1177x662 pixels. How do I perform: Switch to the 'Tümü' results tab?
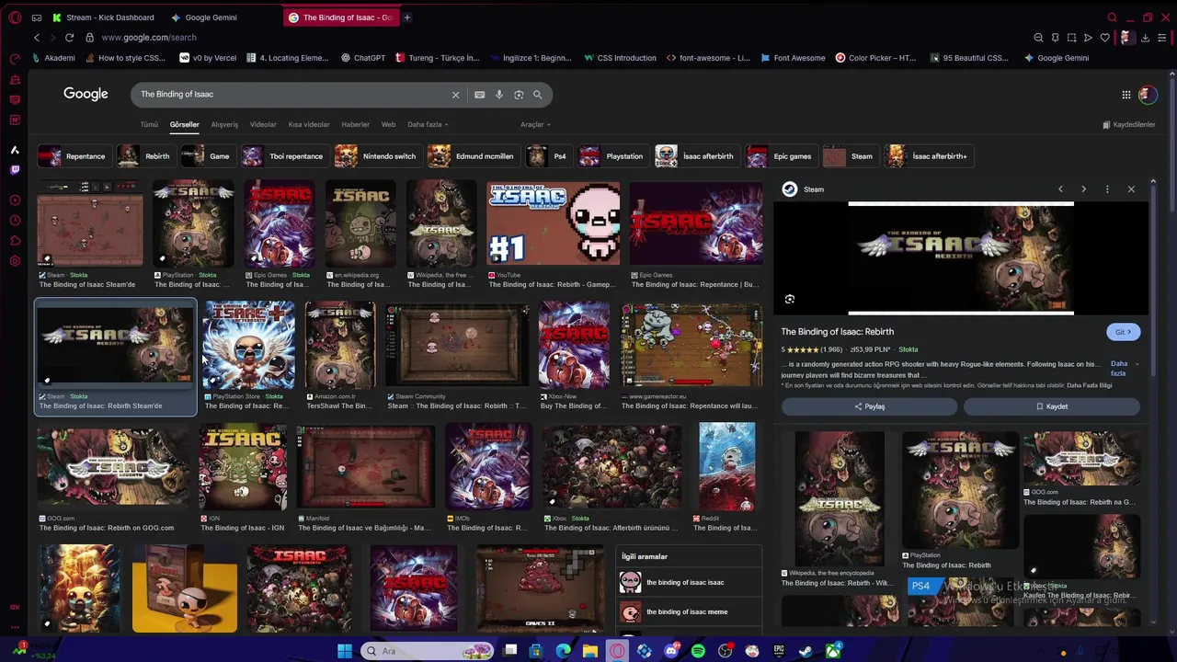pyautogui.click(x=149, y=125)
